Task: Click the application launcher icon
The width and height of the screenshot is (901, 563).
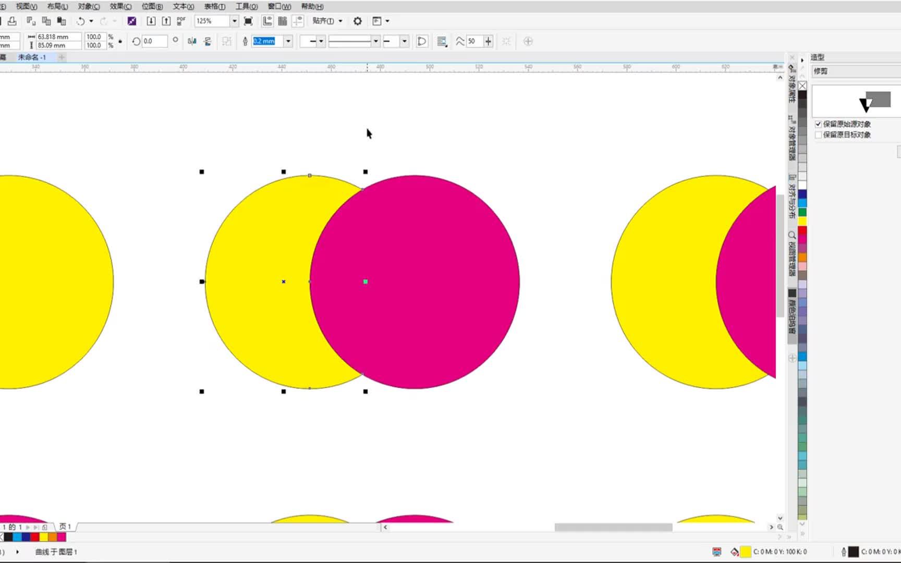Action: [x=377, y=21]
